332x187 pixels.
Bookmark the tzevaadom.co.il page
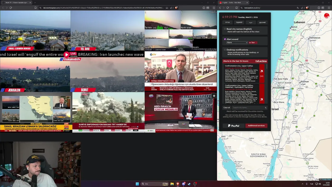(x=237, y=8)
